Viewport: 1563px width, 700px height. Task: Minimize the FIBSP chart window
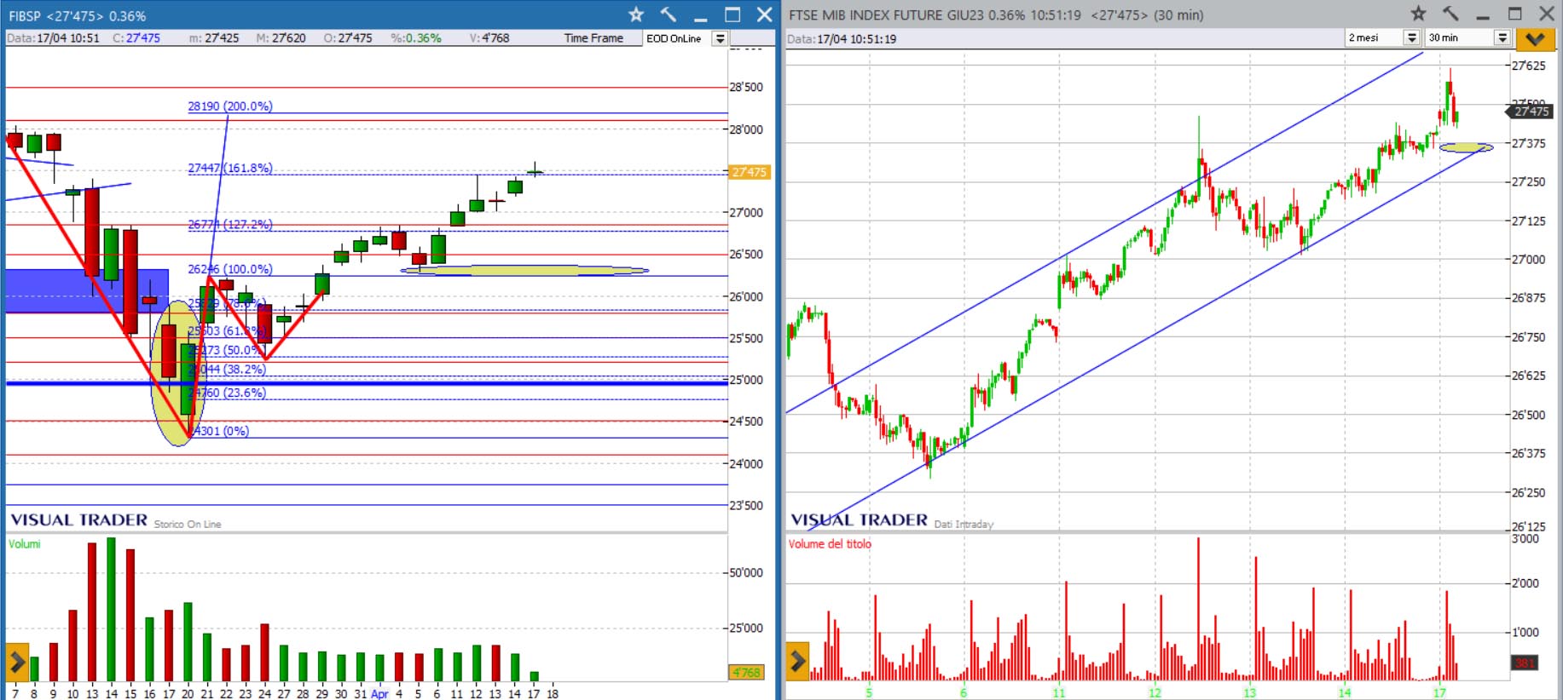pos(701,17)
